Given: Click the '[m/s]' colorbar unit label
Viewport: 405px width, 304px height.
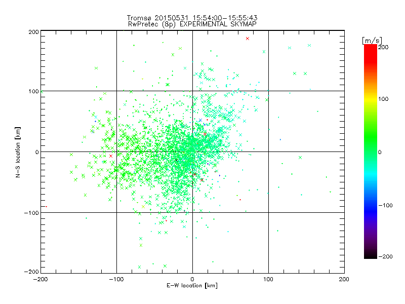Looking at the screenshot, I should click(372, 41).
